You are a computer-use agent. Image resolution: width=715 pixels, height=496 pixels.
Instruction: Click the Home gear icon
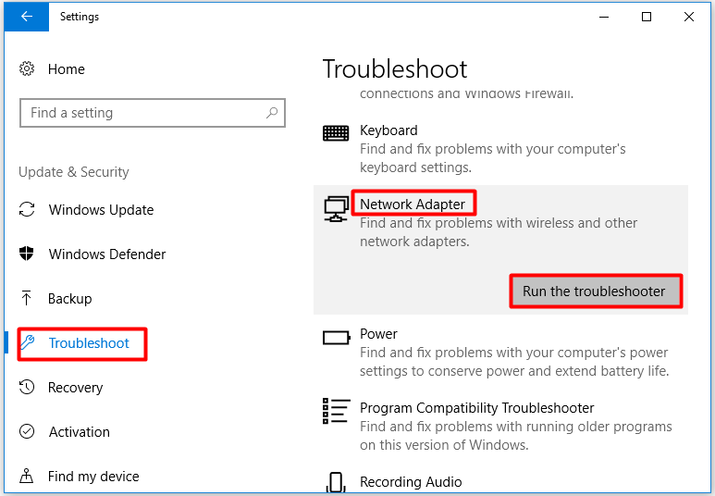27,68
